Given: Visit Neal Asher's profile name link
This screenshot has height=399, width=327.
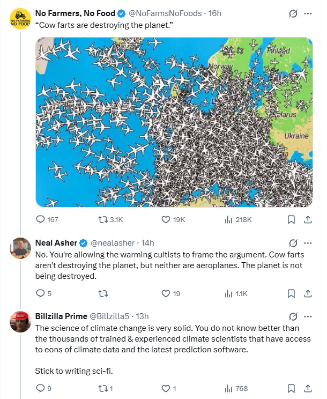Looking at the screenshot, I should click(56, 242).
